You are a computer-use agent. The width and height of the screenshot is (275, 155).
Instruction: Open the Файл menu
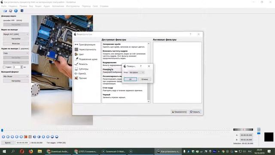pyautogui.click(x=4, y=6)
